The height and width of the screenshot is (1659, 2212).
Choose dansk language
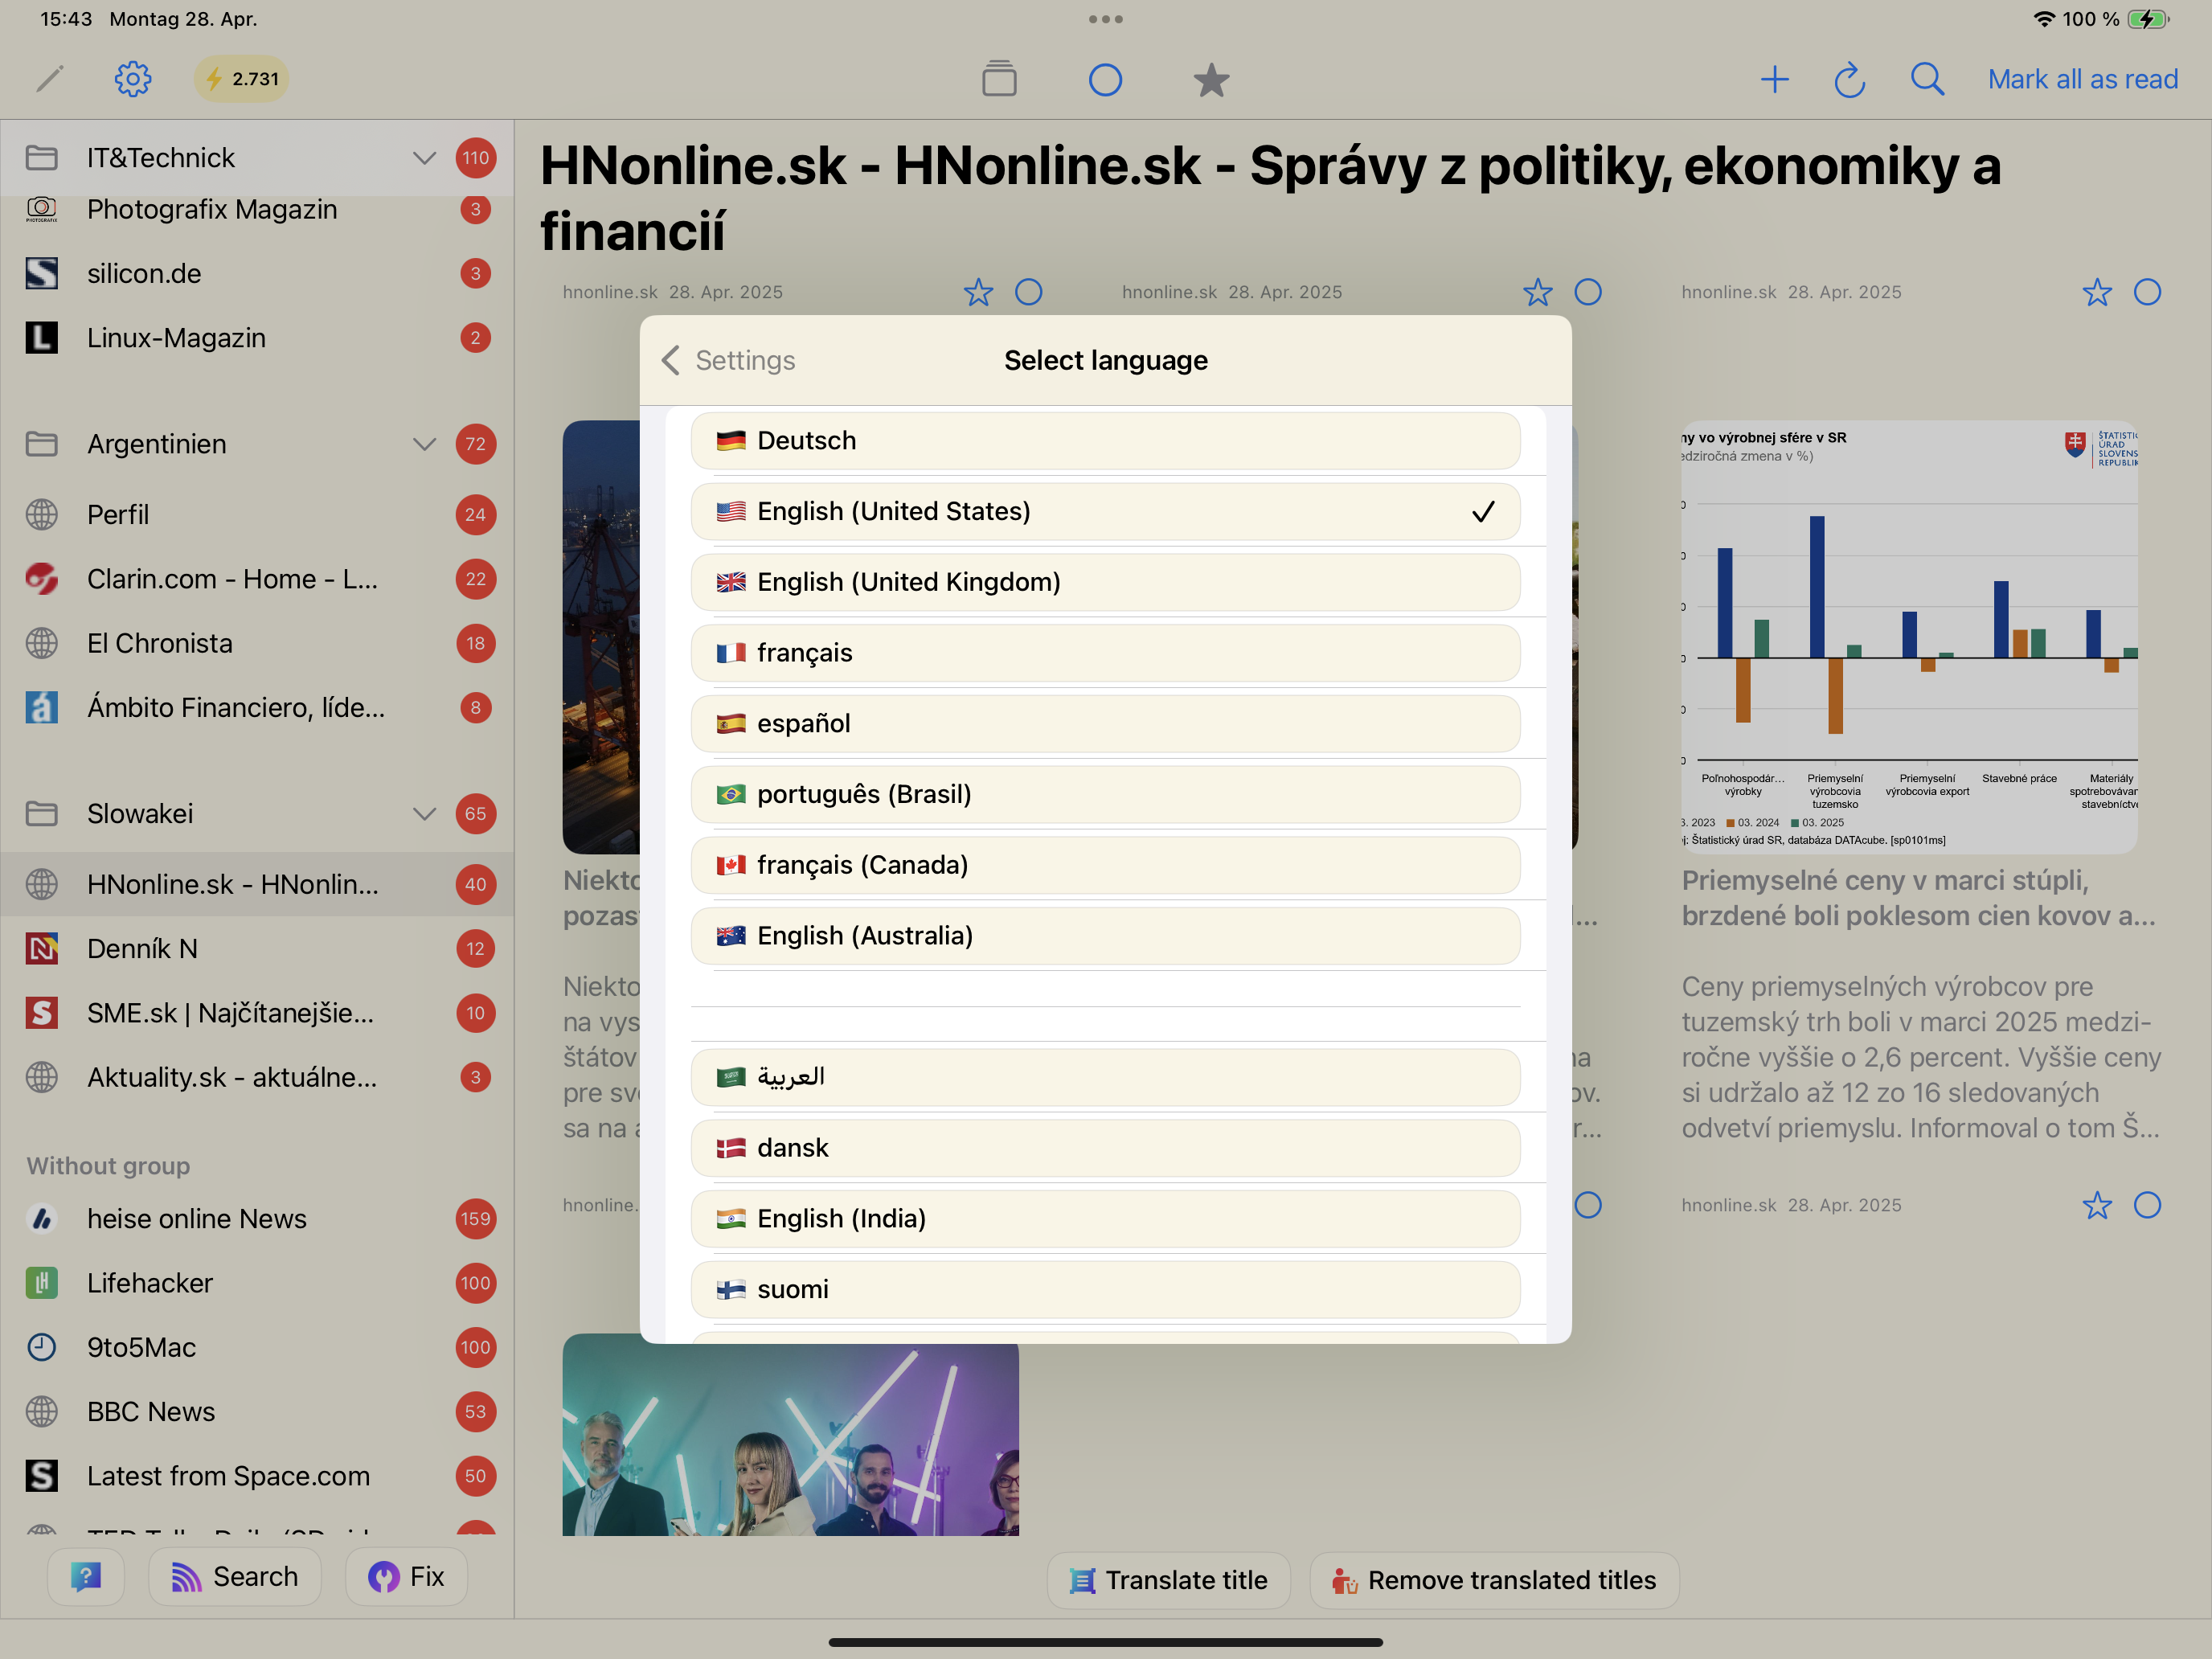tap(1105, 1148)
